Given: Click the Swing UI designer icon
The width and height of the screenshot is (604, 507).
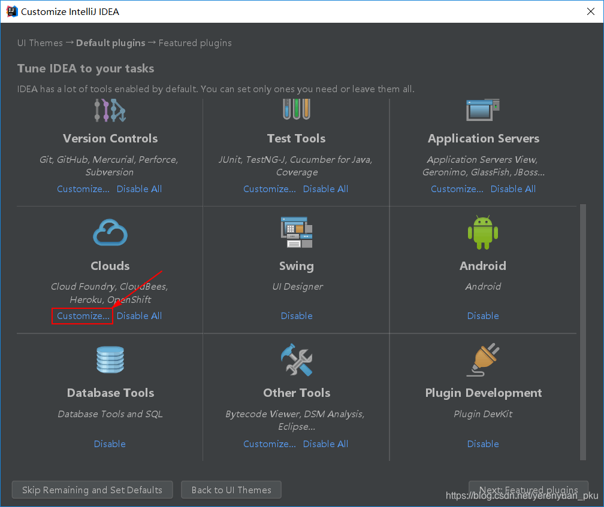Looking at the screenshot, I should pos(296,232).
